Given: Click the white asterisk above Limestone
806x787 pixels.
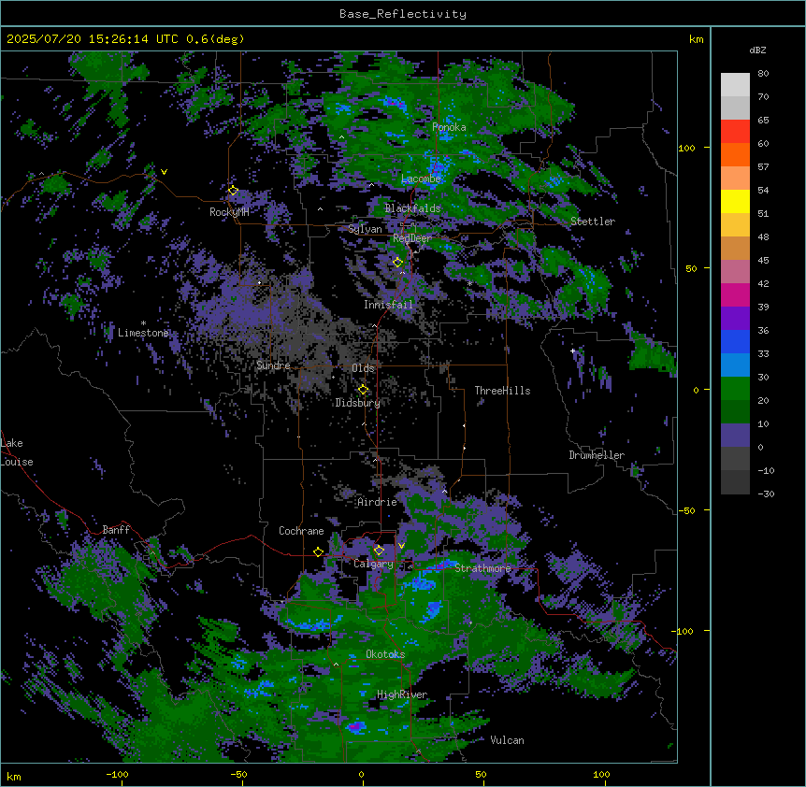Looking at the screenshot, I should point(143,323).
